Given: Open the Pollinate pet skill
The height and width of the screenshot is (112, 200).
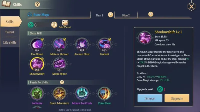Looking at the screenshot, I should pyautogui.click(x=37, y=94).
